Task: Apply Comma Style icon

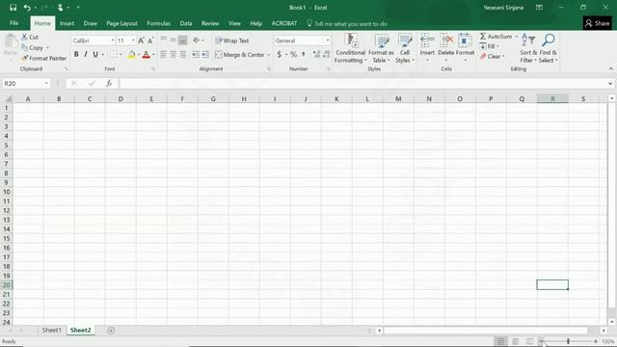Action: pyautogui.click(x=304, y=55)
